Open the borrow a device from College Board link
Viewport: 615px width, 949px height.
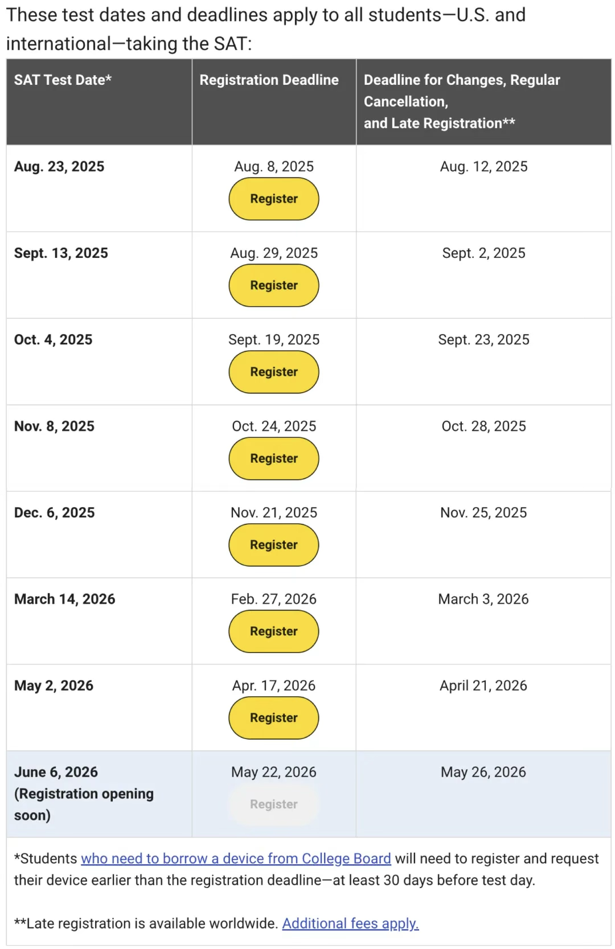(x=236, y=858)
